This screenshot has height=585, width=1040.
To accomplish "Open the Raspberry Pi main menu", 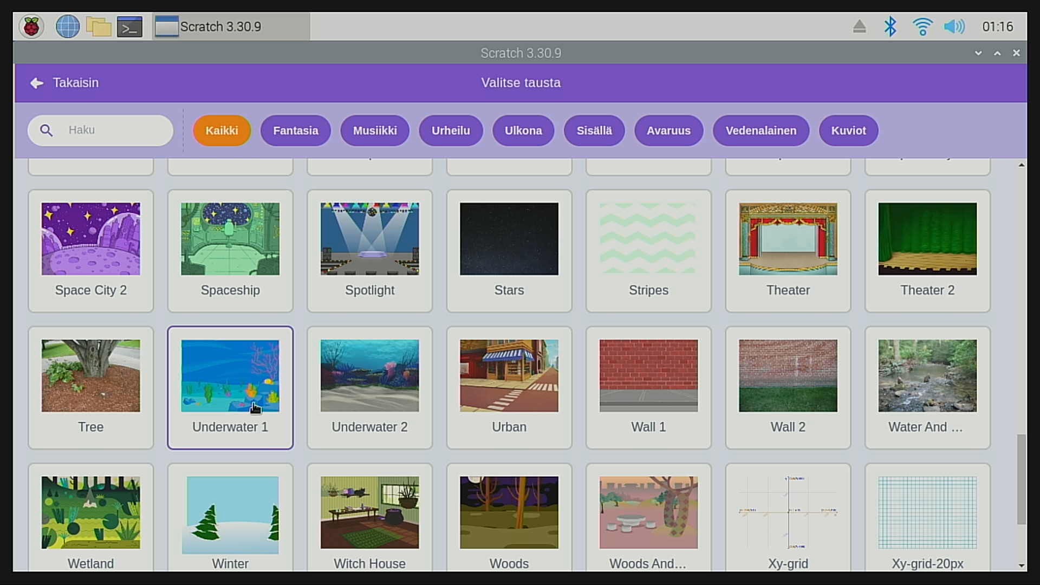I will tap(31, 27).
